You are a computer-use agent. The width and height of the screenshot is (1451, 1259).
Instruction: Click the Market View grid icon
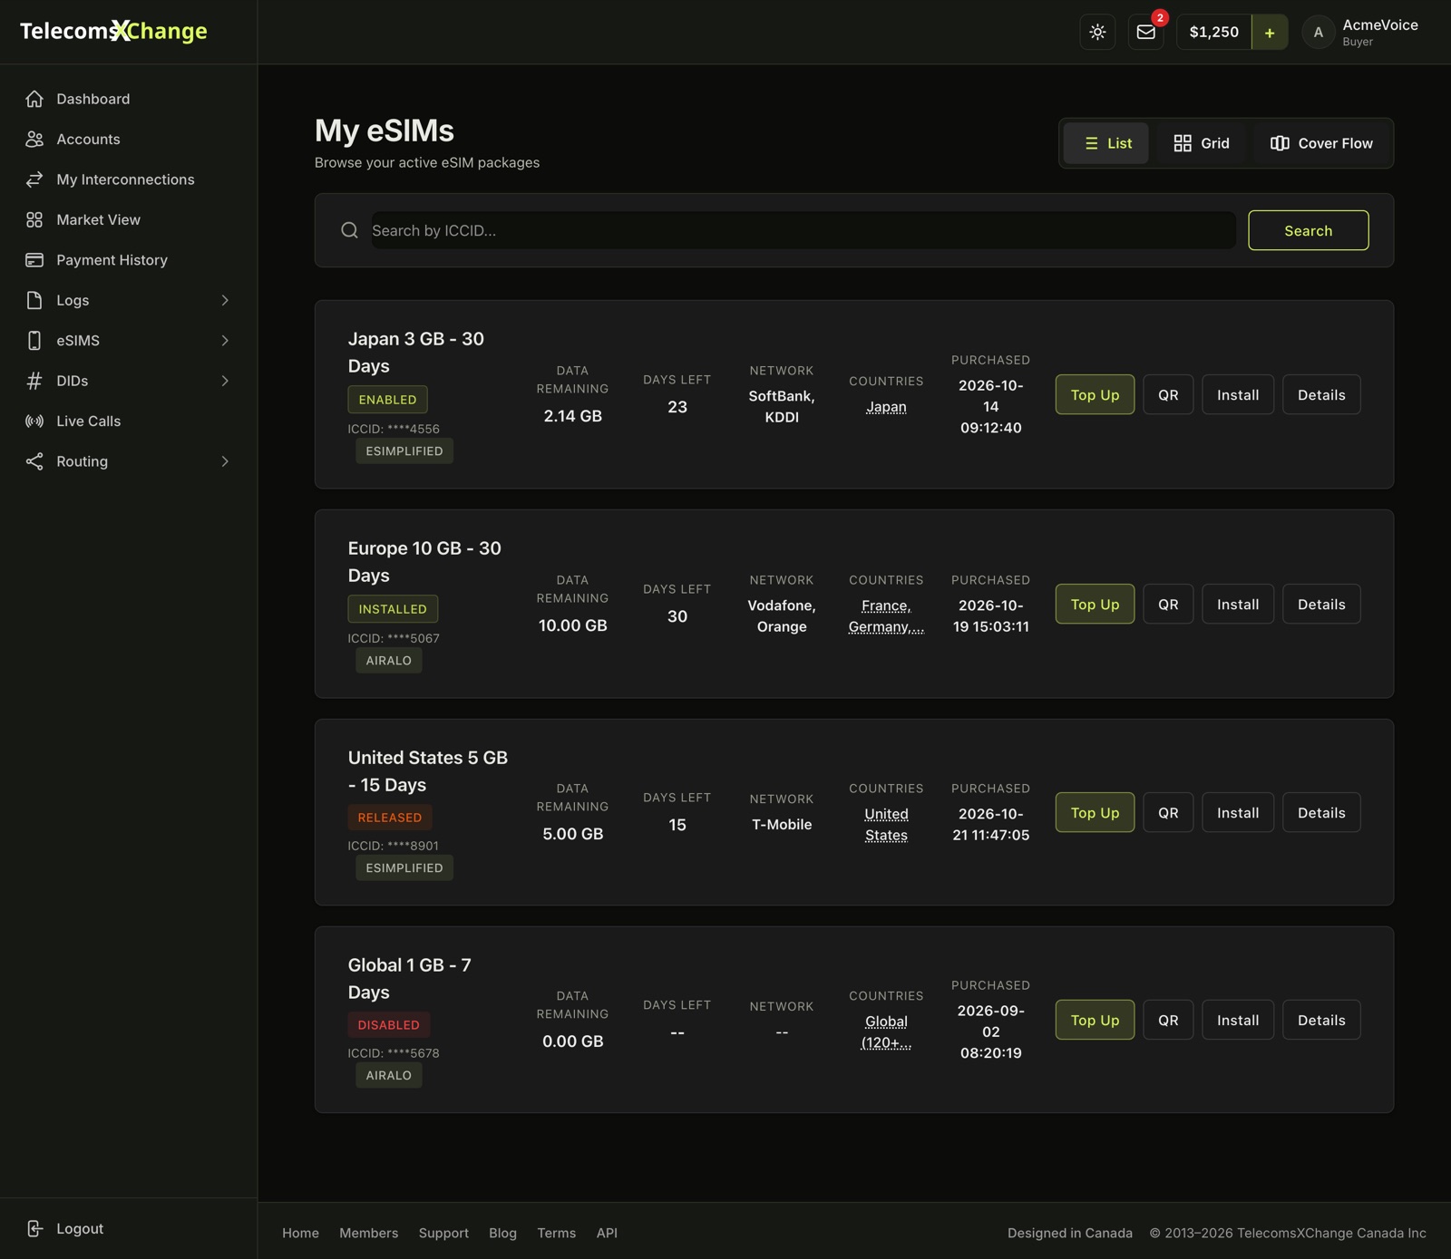(34, 219)
